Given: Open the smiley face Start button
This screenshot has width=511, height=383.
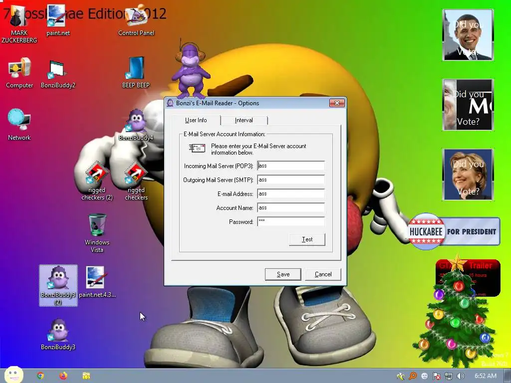Looking at the screenshot, I should pos(13,375).
